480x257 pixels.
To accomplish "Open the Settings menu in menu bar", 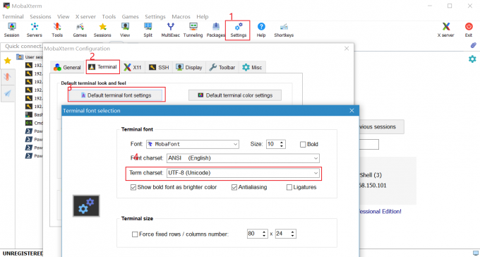I will coord(155,16).
